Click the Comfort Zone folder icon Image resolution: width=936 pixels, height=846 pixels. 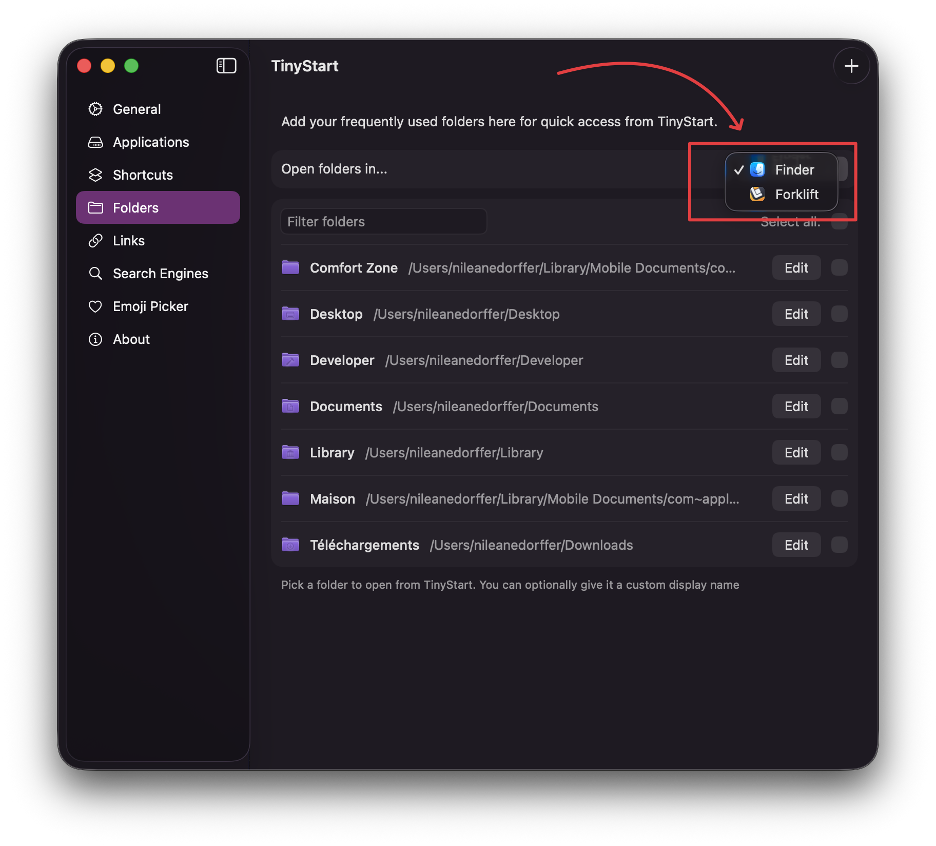coord(290,267)
